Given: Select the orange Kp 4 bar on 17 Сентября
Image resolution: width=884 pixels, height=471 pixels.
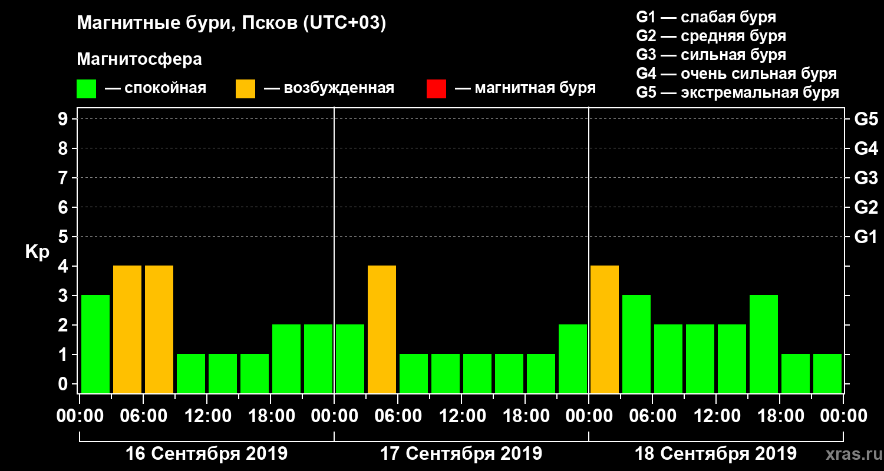Looking at the screenshot, I should pos(382,329).
